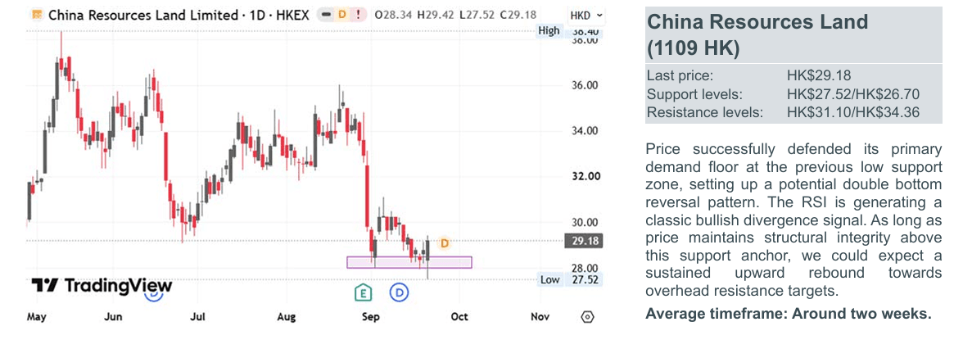The width and height of the screenshot is (963, 349).
Task: Click the Last price value HK$29.18
Action: click(x=819, y=76)
